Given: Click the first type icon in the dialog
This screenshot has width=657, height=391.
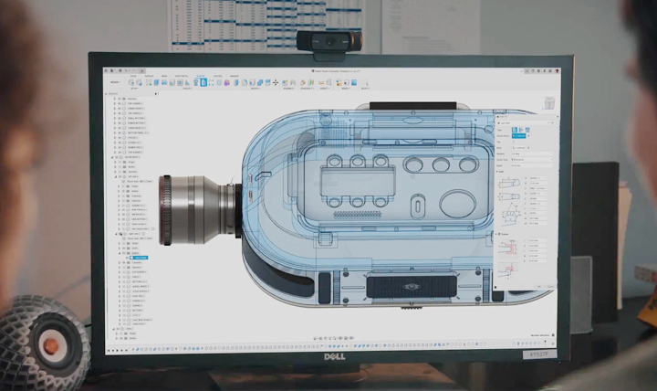Looking at the screenshot, I should (x=513, y=130).
